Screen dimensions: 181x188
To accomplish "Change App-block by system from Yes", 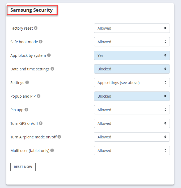I will [x=132, y=55].
